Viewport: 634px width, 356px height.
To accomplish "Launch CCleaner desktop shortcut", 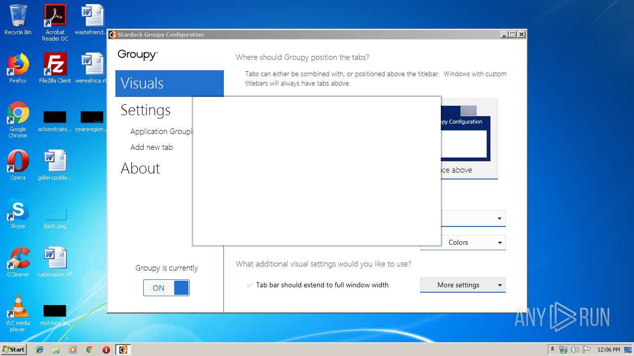I will click(x=18, y=262).
